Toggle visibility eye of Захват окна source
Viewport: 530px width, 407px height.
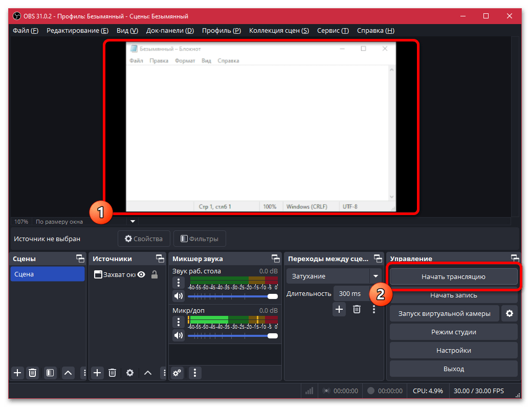(141, 274)
